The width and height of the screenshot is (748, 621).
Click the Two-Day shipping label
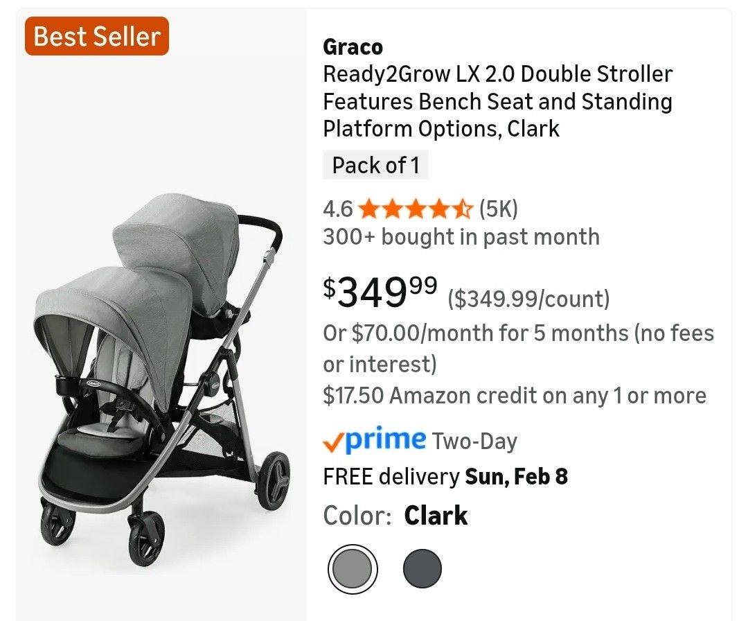pos(474,441)
